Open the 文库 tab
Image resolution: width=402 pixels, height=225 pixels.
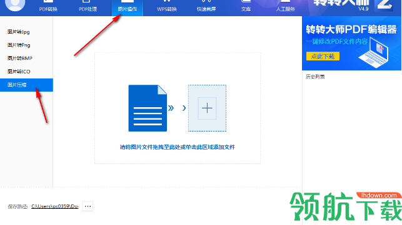(246, 8)
